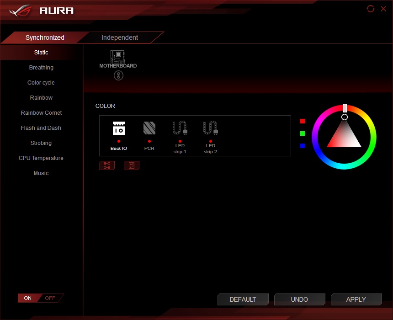
Task: Select the CPU Temperature effect
Action: pos(41,158)
